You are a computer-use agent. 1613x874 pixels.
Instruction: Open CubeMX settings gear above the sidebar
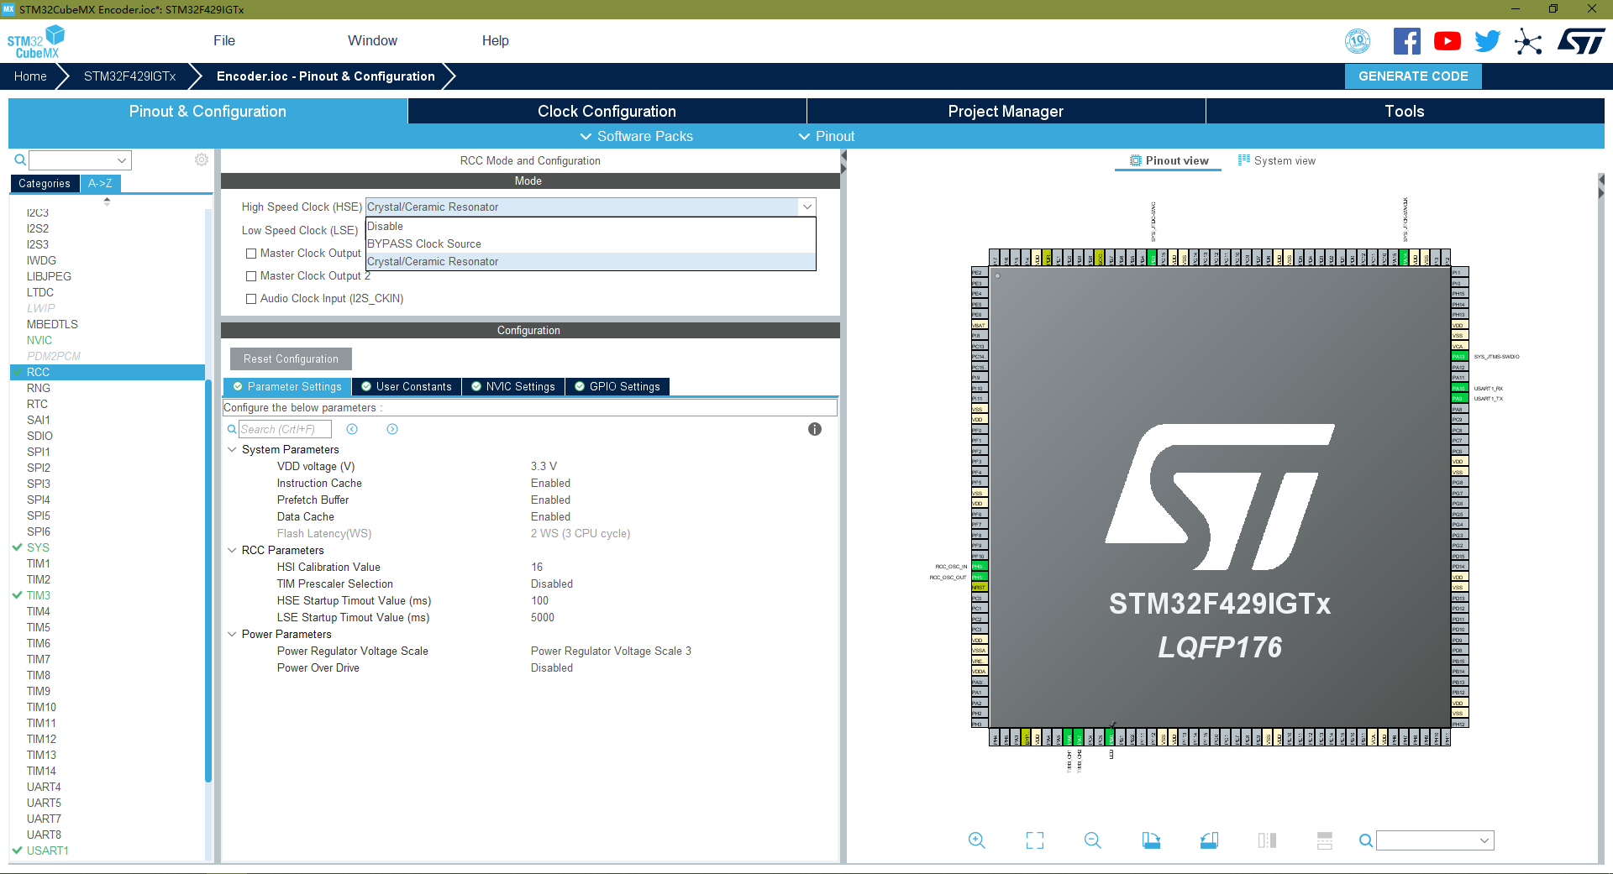[x=201, y=160]
